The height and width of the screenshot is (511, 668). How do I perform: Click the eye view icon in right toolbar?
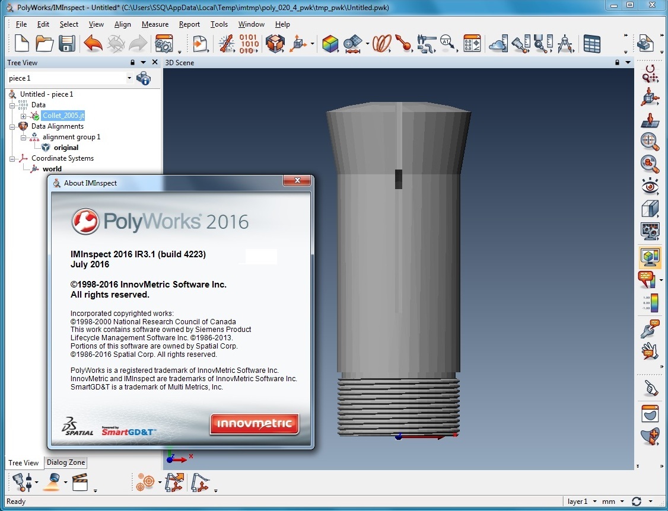coord(650,186)
